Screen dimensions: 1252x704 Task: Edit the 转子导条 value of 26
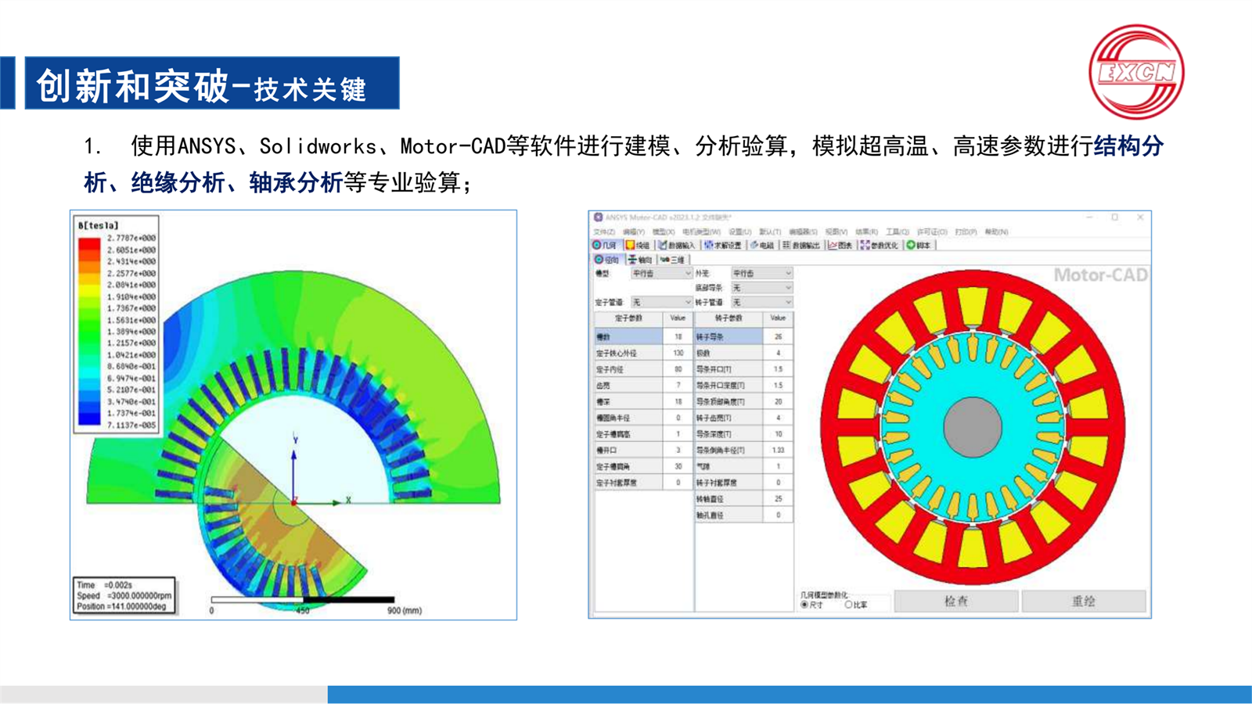tap(780, 335)
